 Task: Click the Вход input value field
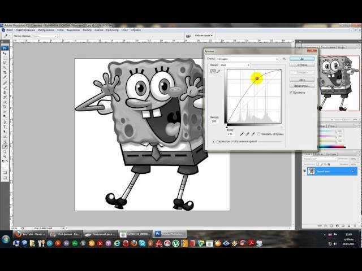click(x=231, y=134)
